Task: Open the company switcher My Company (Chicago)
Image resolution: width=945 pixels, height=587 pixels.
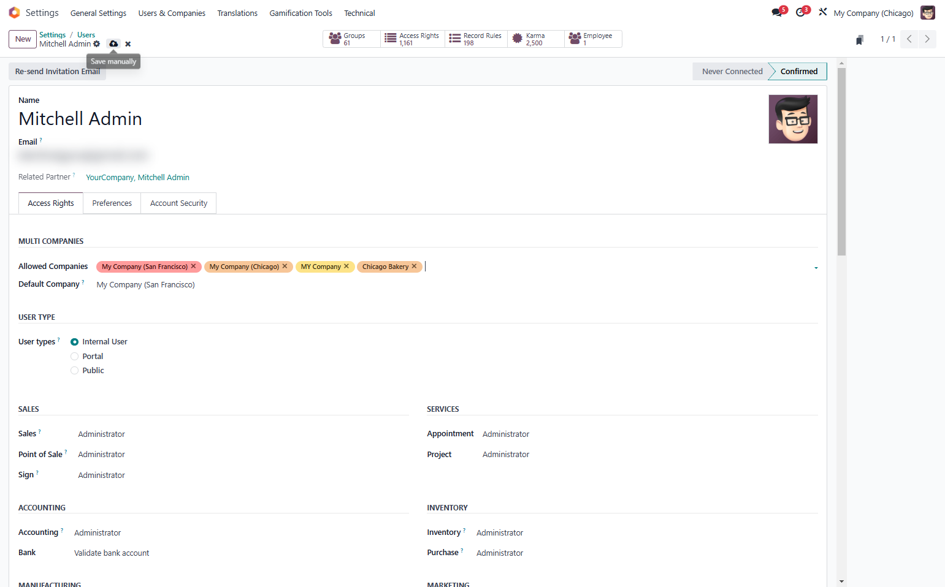Action: pos(873,13)
